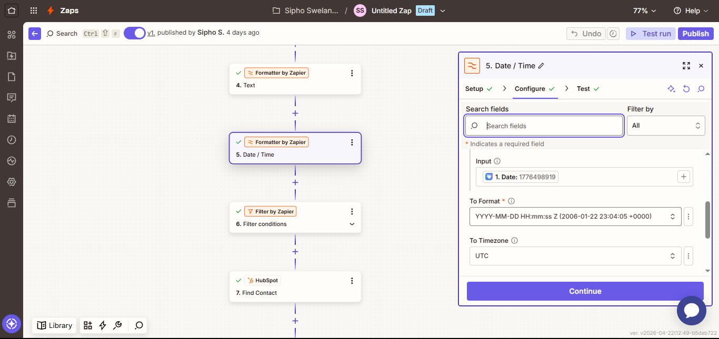The image size is (719, 339).
Task: Open the add-components icon in bottom toolbar
Action: (x=88, y=325)
